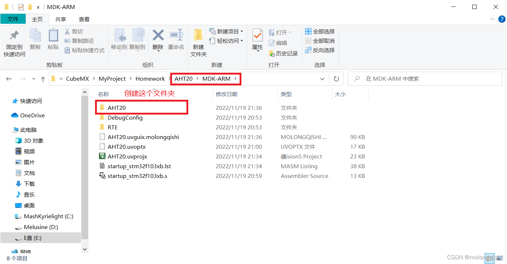The width and height of the screenshot is (507, 264).
Task: Sort by Size (大小) column header
Action: (x=340, y=94)
